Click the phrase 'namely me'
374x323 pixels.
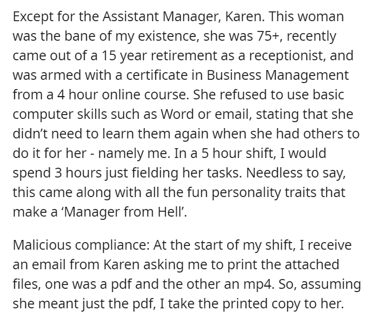(132, 154)
